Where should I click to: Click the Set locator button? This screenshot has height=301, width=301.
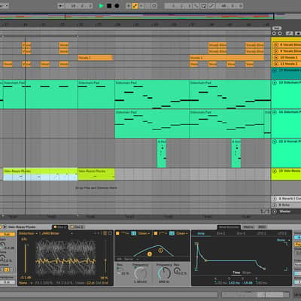(x=276, y=29)
